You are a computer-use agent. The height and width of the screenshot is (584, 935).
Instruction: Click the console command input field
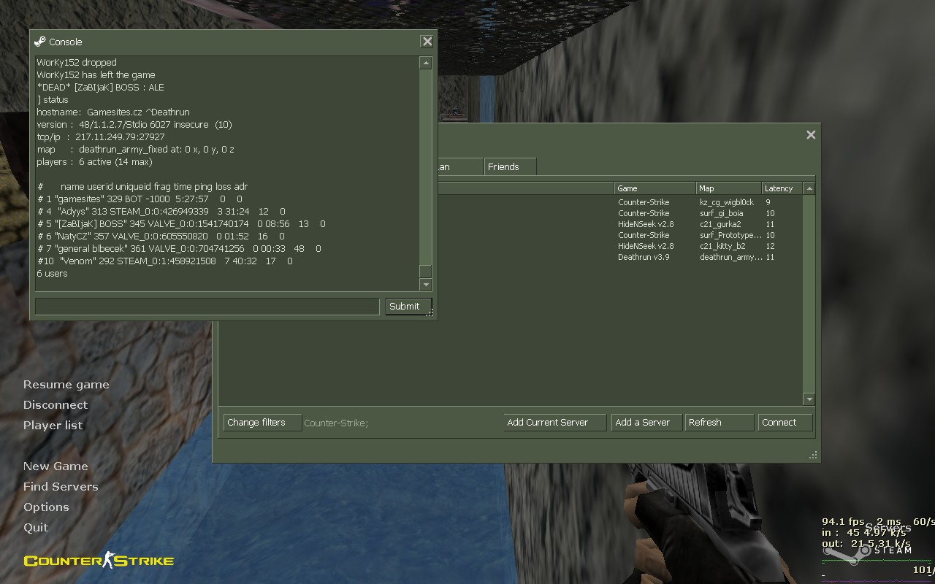[x=207, y=307]
